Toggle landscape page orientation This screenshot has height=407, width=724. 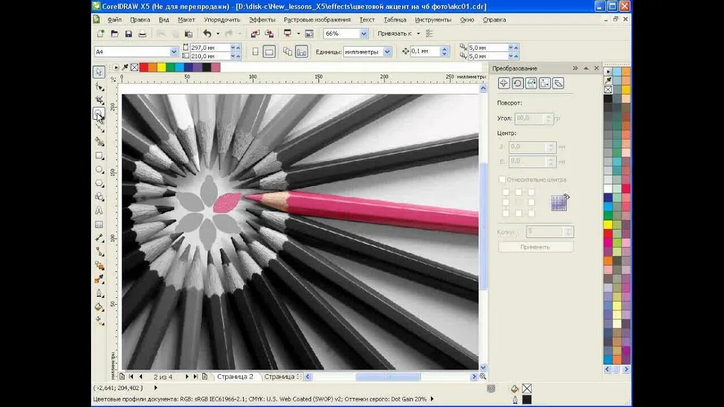[269, 51]
